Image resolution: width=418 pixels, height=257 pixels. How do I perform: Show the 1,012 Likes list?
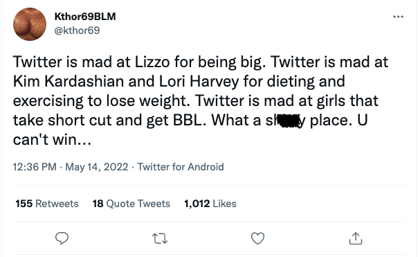tap(210, 204)
